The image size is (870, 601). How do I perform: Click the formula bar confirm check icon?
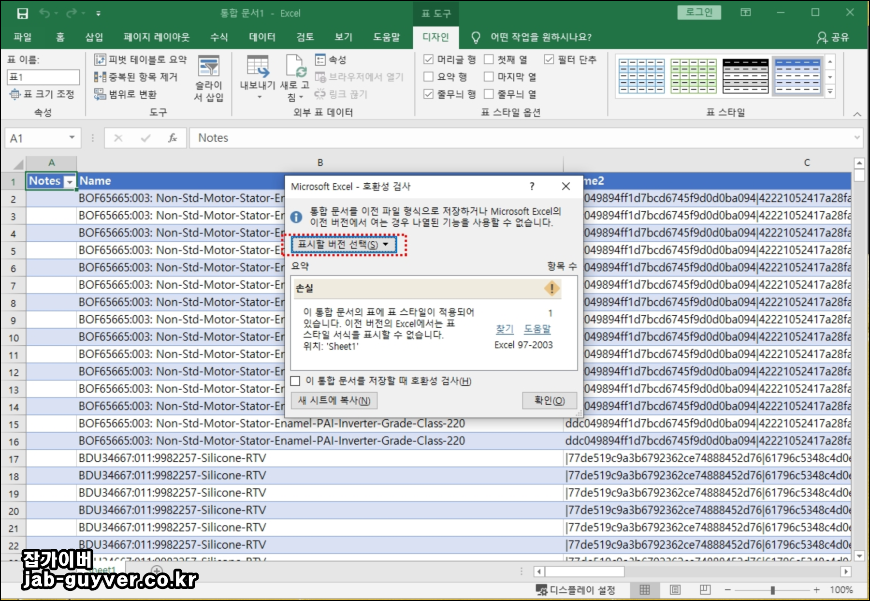point(145,138)
